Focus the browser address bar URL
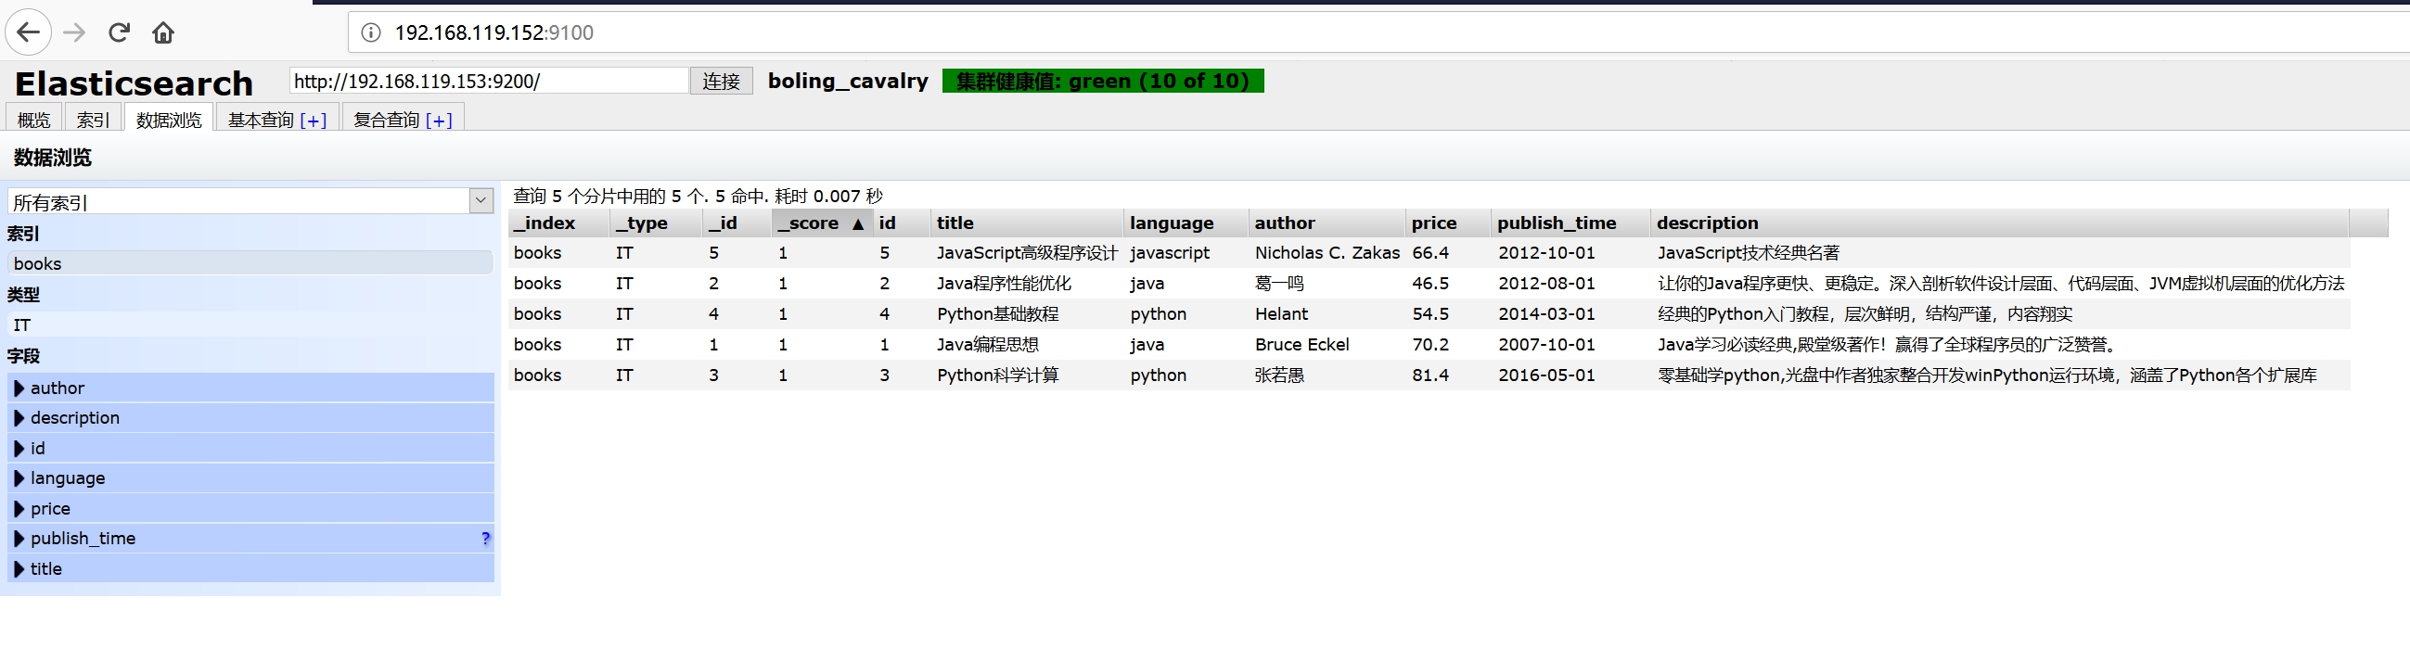2410x649 pixels. pos(494,32)
